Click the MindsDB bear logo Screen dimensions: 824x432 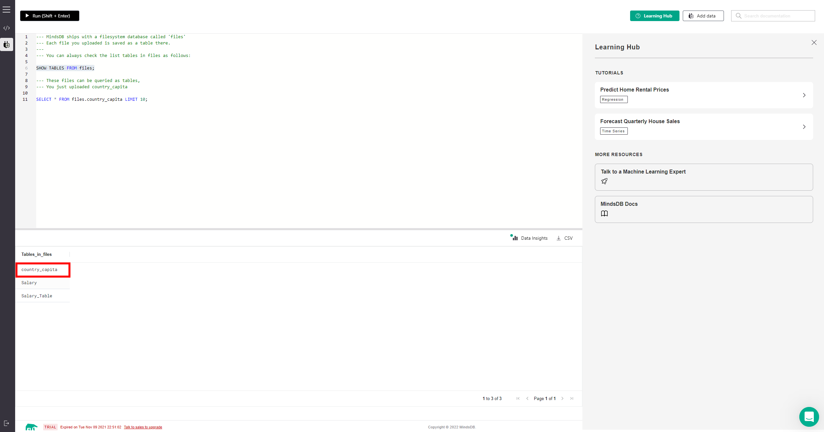point(31,427)
